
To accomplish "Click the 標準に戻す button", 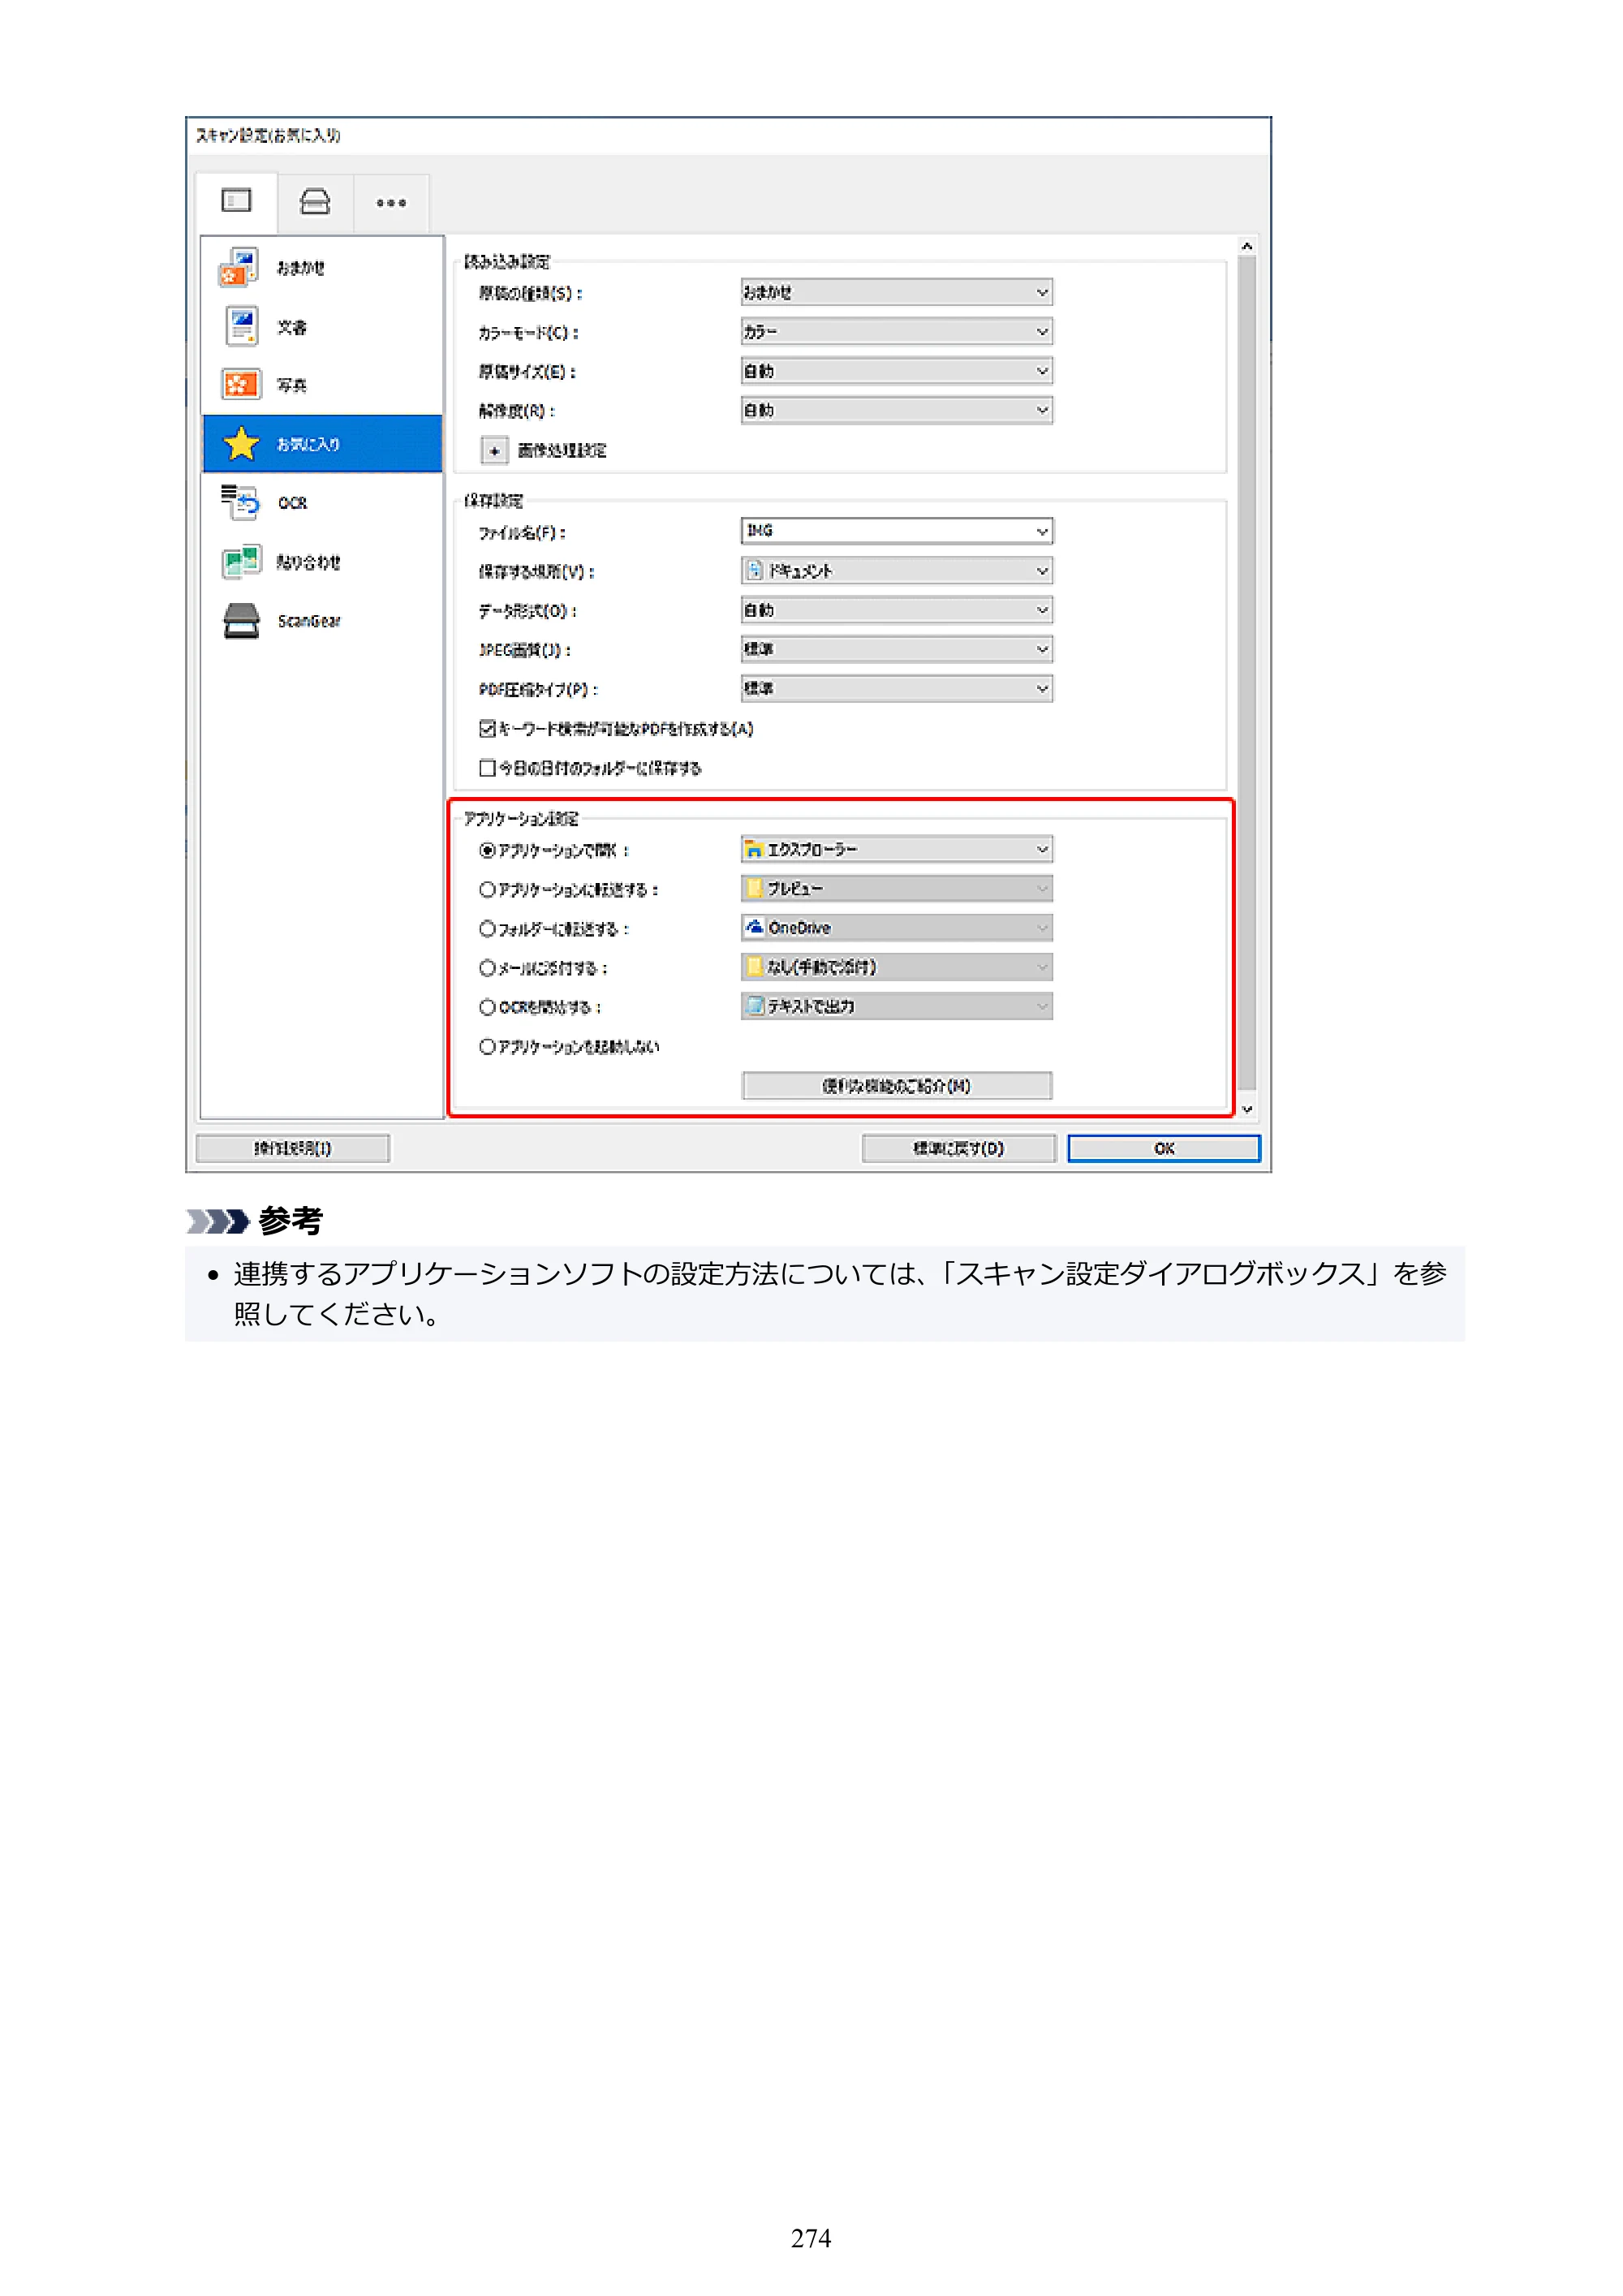I will [958, 1148].
